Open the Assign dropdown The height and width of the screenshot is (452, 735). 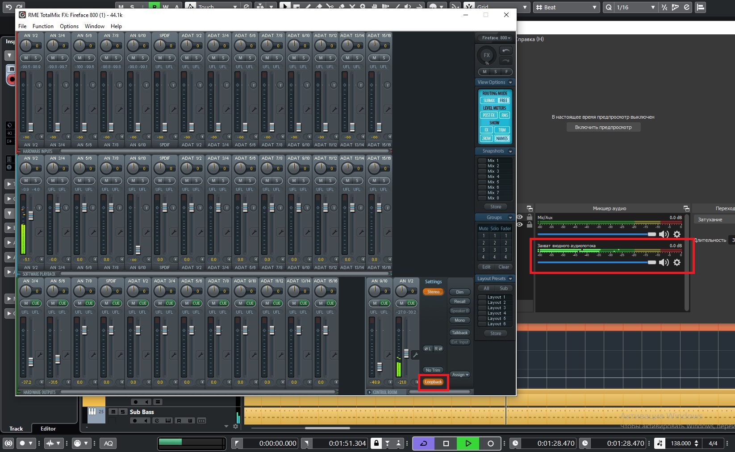460,375
